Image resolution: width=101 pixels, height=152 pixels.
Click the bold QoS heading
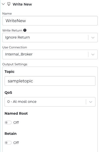coord(8,93)
